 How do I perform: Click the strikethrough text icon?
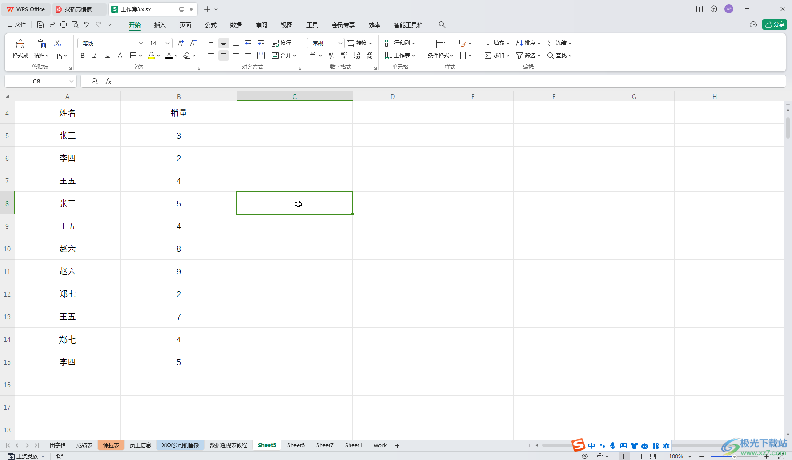(x=120, y=56)
